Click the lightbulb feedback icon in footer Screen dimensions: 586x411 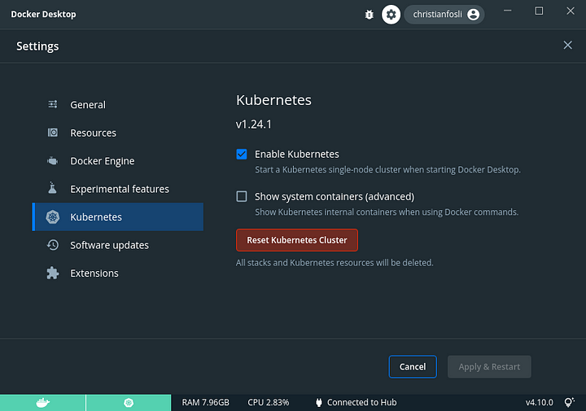pyautogui.click(x=569, y=402)
